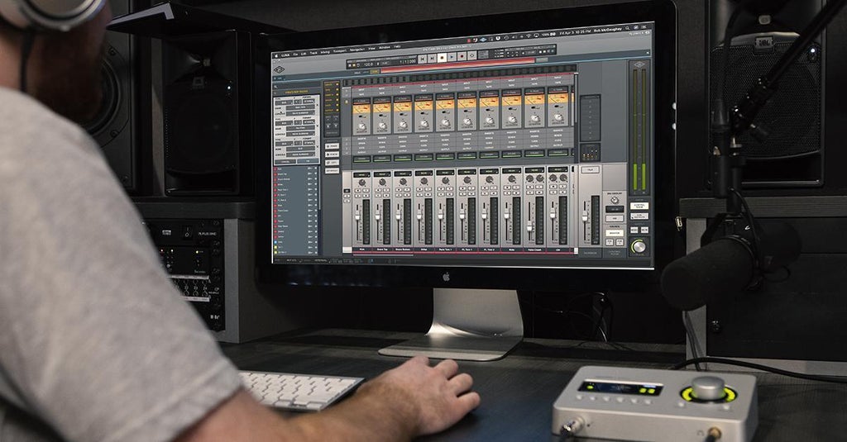This screenshot has width=847, height=442.
Task: Click the Cancel button in the create-tracks dialog
Action: tap(285, 161)
